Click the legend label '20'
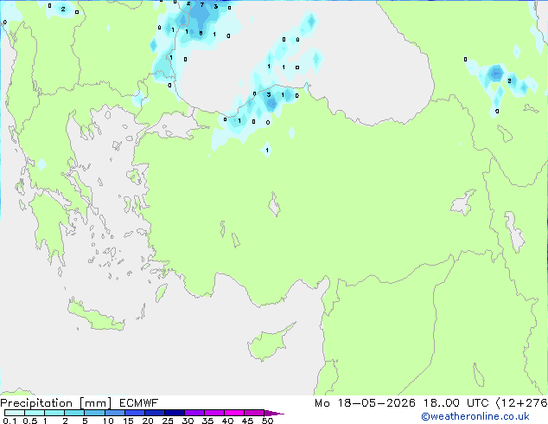548x424 pixels. pos(148,421)
